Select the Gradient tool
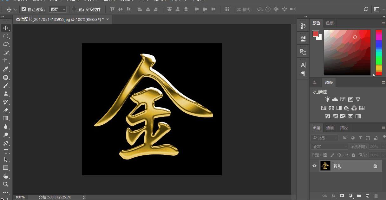The image size is (386, 200). [5, 118]
